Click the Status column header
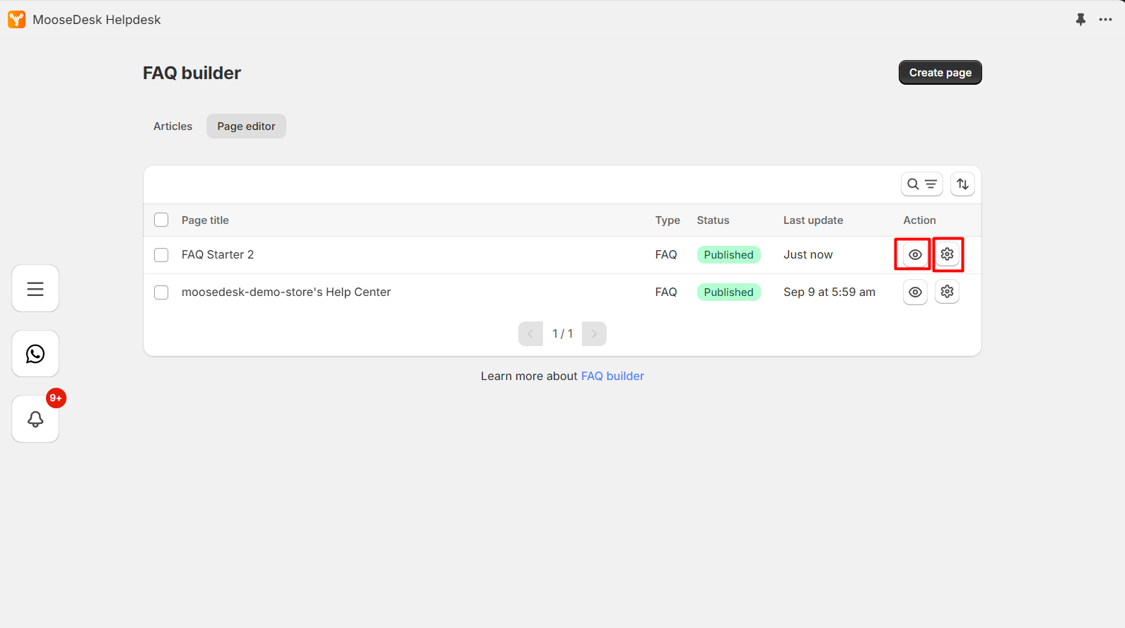 tap(713, 220)
